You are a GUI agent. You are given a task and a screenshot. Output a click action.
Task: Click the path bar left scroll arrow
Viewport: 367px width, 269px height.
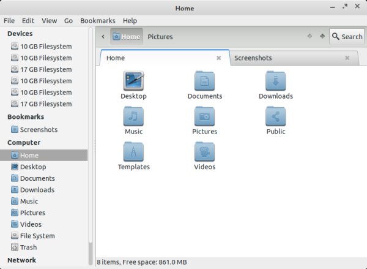pyautogui.click(x=103, y=37)
